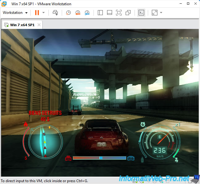
Task: Click the stretch guest display icon
Action: click(154, 13)
